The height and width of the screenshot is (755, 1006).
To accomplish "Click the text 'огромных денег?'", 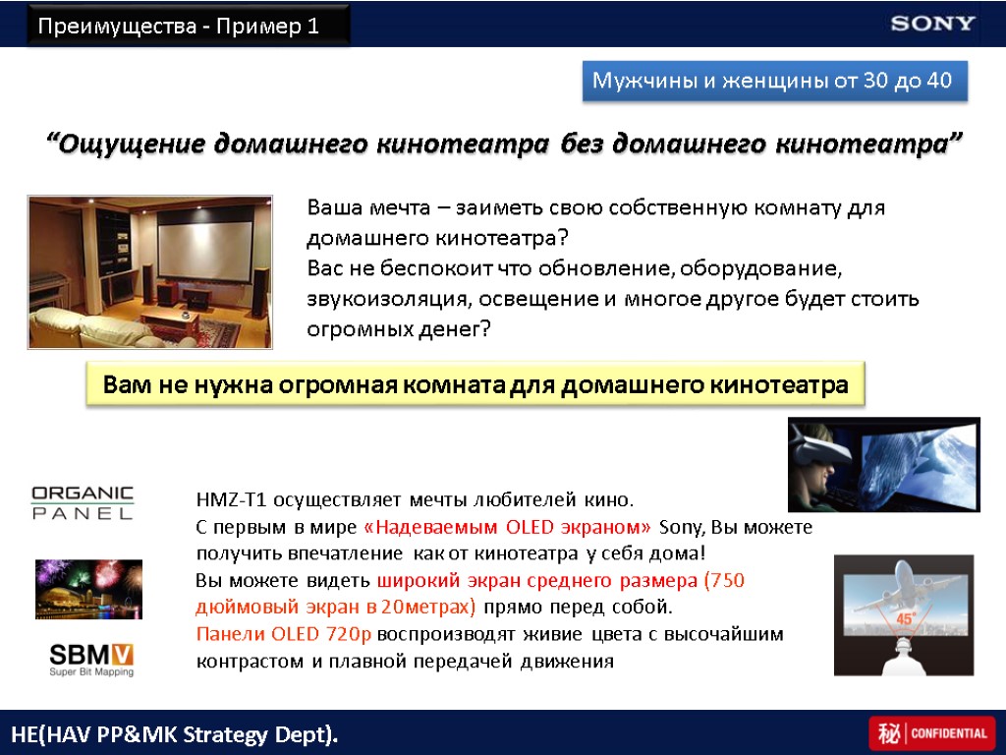I will (399, 328).
